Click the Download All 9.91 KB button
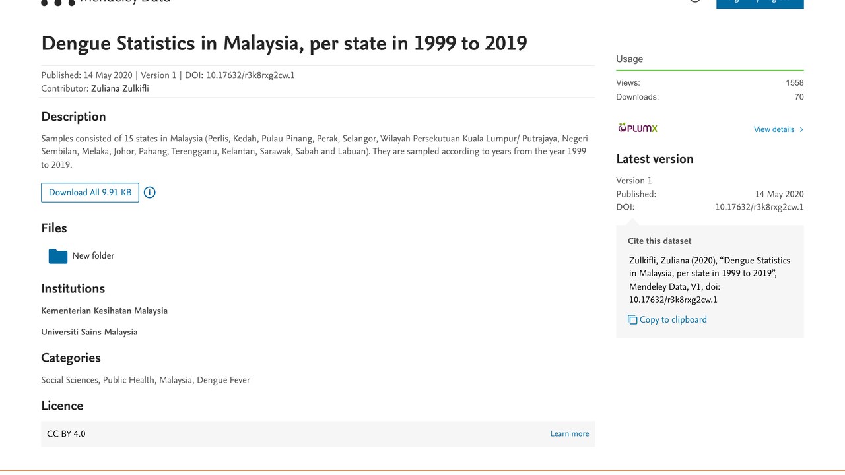The image size is (845, 475). tap(90, 193)
